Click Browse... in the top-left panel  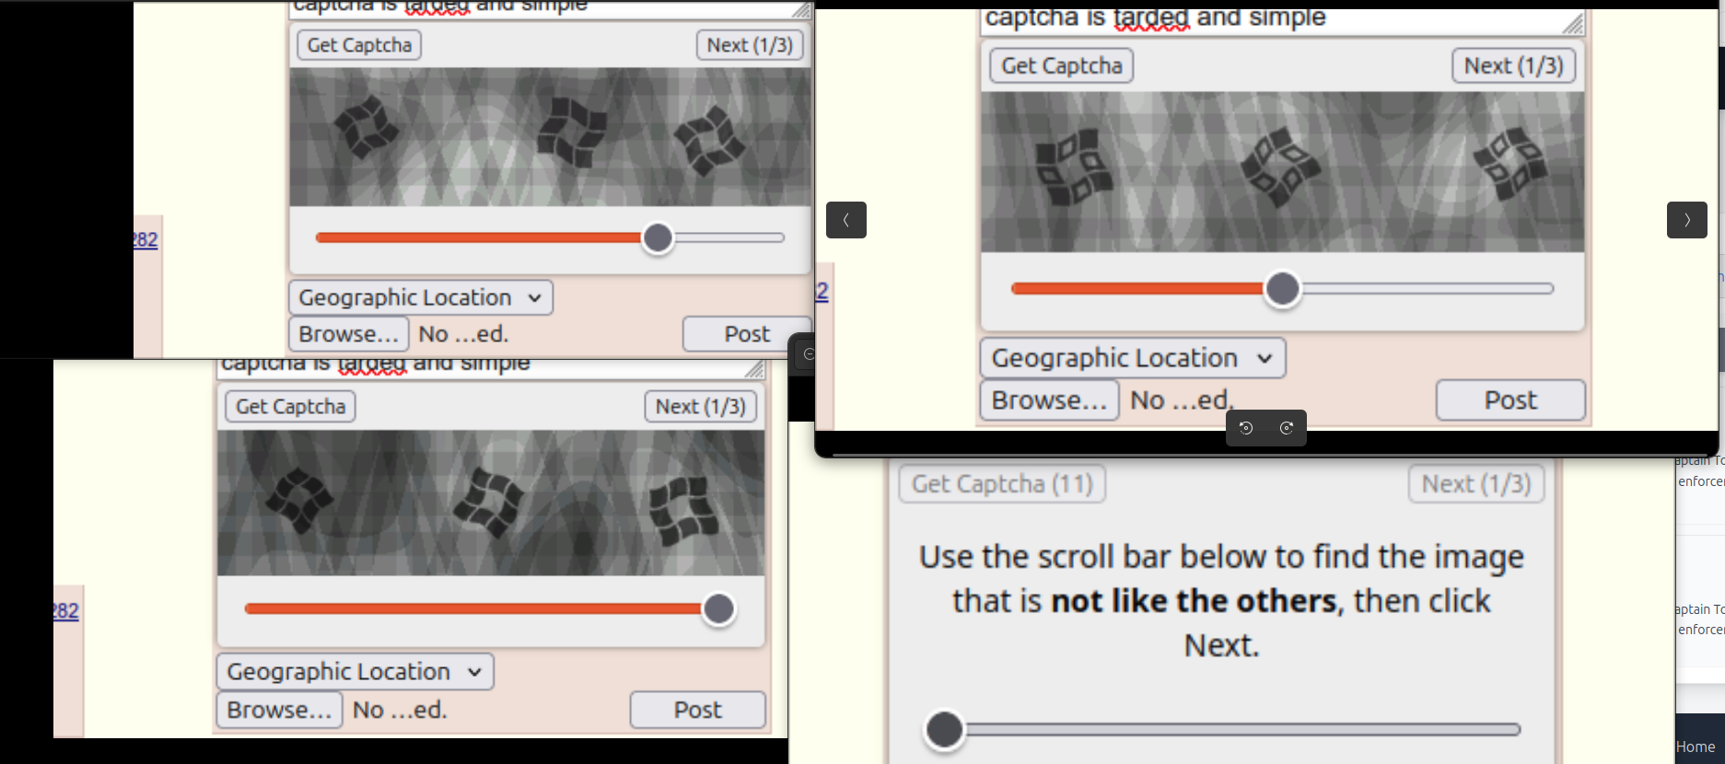click(348, 334)
